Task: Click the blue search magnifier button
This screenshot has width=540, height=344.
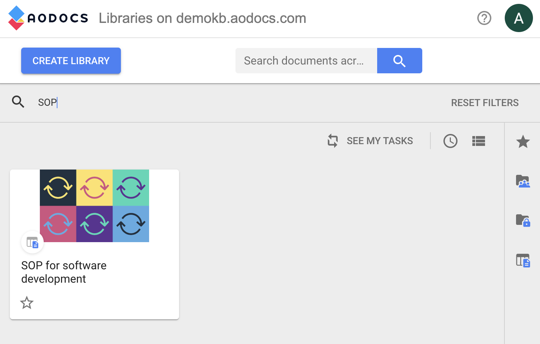Action: pyautogui.click(x=399, y=61)
